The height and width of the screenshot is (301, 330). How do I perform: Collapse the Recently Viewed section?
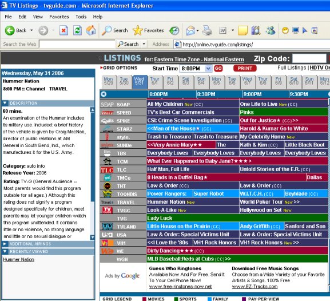[5, 251]
